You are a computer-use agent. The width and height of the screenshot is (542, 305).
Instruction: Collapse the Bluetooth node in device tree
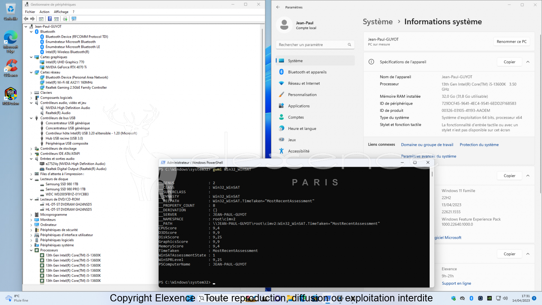click(31, 32)
